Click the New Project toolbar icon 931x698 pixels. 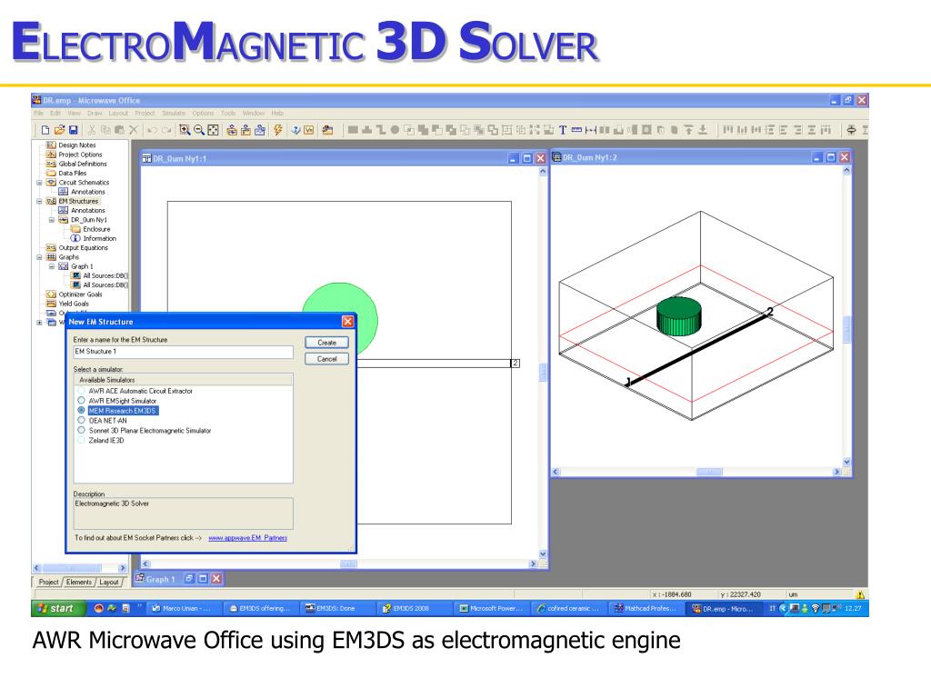[45, 130]
